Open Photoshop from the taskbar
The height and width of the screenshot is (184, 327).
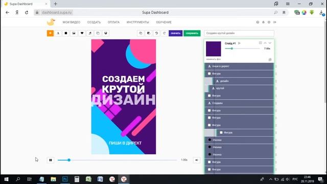[65, 179]
